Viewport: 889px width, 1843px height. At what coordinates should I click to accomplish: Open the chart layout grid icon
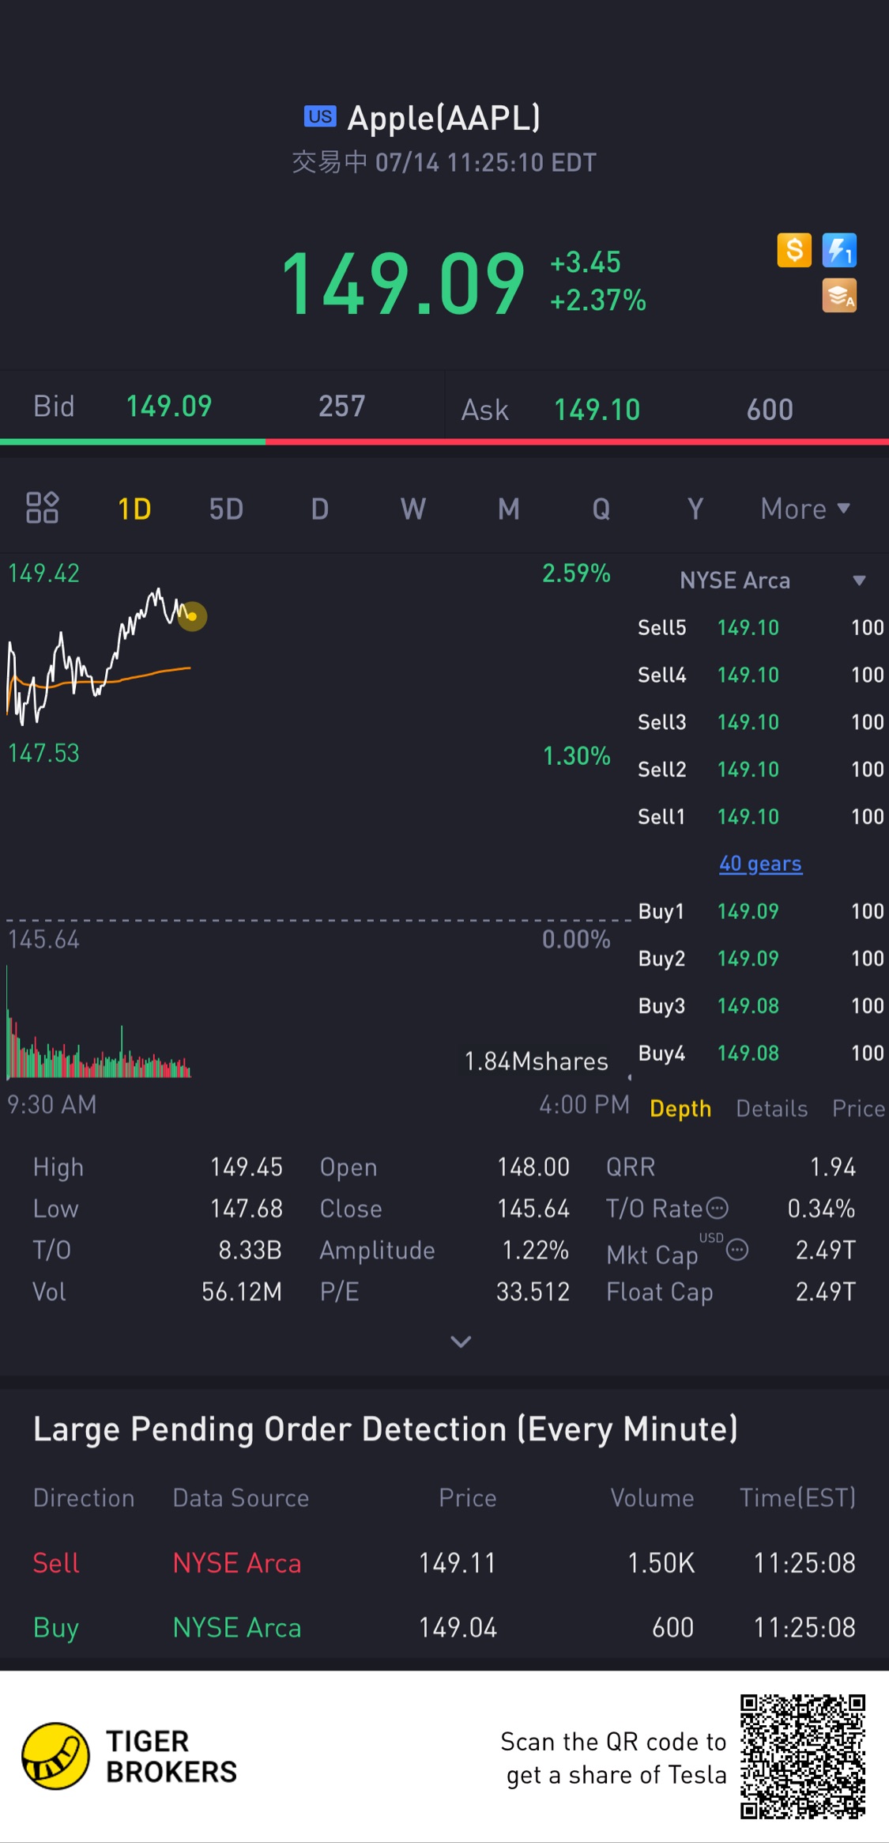coord(42,508)
